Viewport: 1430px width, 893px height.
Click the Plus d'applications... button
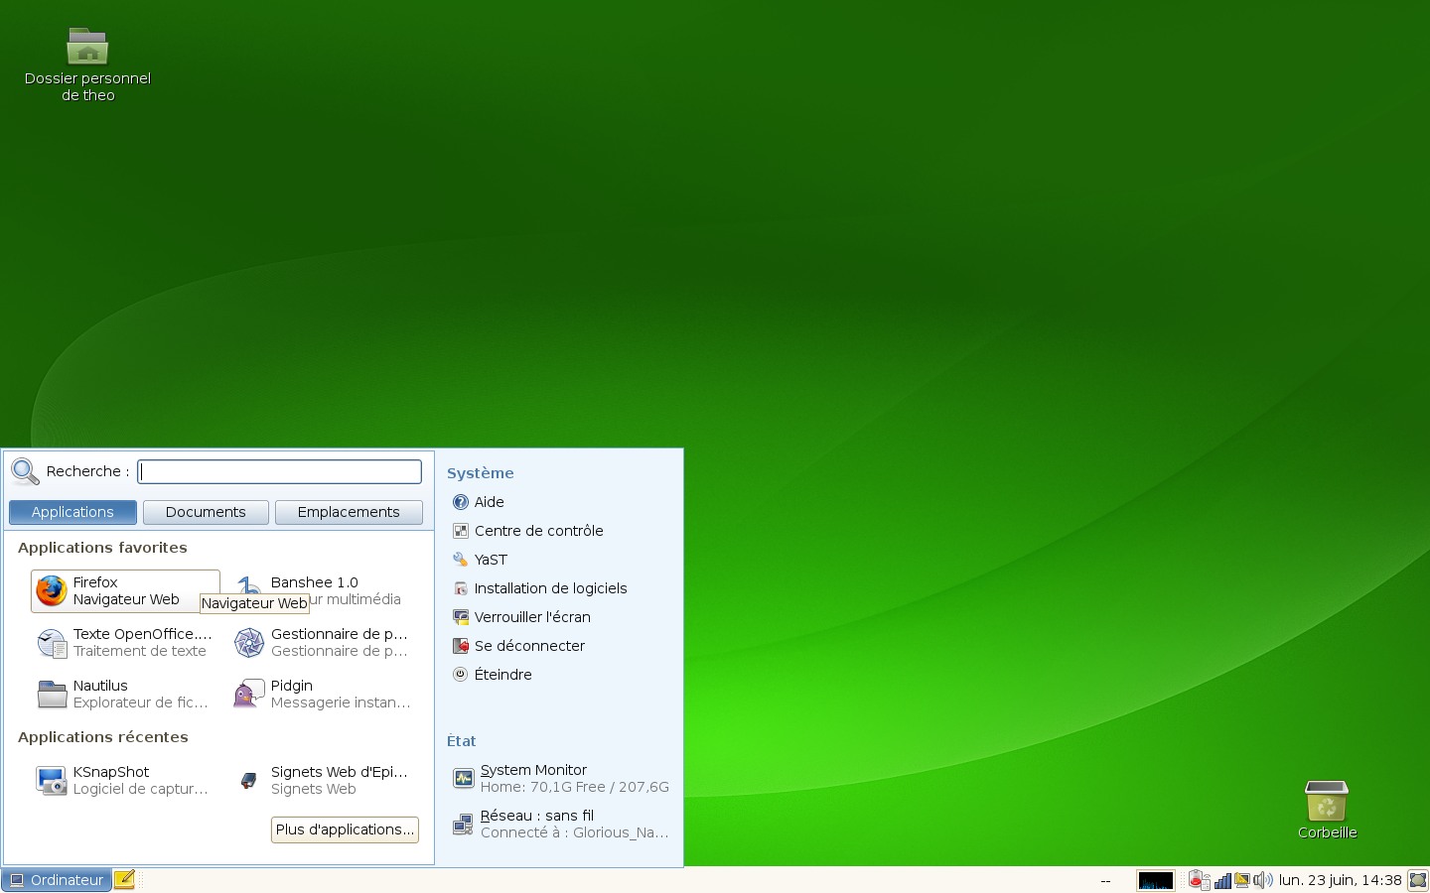coord(345,829)
